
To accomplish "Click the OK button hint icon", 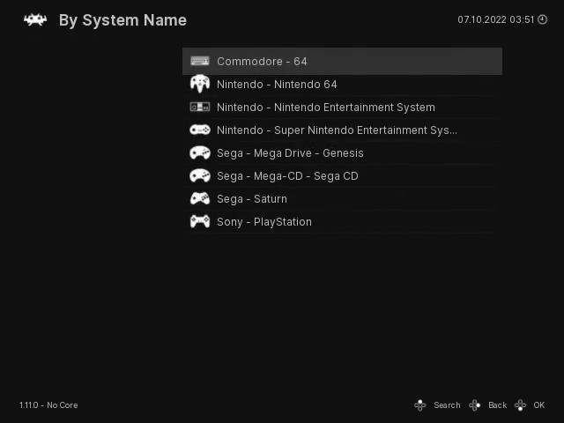I will click(x=520, y=405).
